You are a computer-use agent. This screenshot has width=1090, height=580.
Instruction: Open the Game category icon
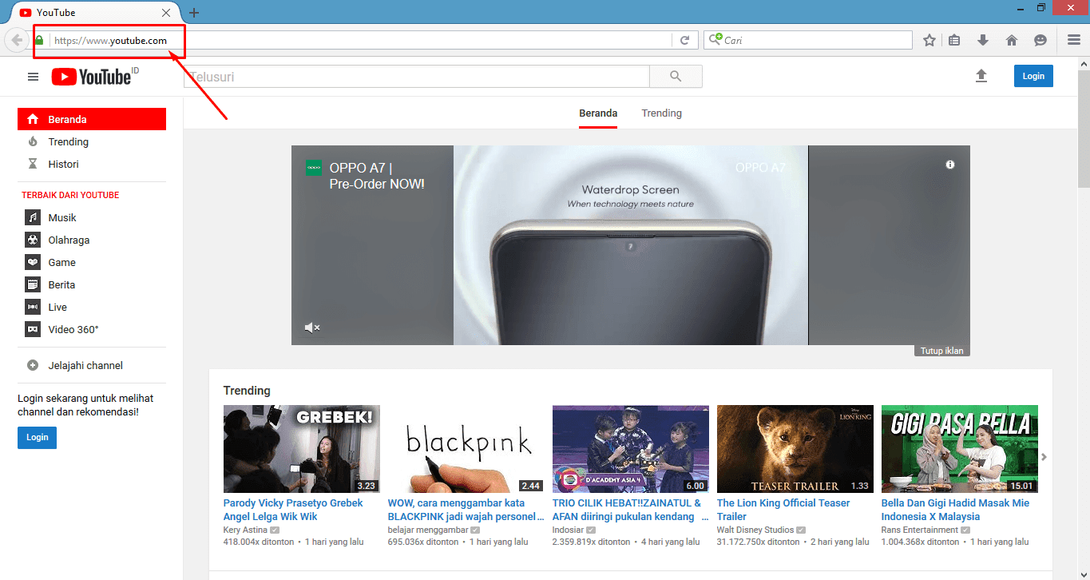point(33,262)
